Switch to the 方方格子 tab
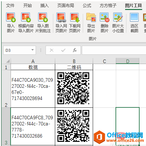Screen dimensions: 146x146 click(x=108, y=5)
